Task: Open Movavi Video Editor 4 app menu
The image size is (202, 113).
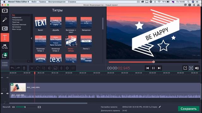Action: 18,2
